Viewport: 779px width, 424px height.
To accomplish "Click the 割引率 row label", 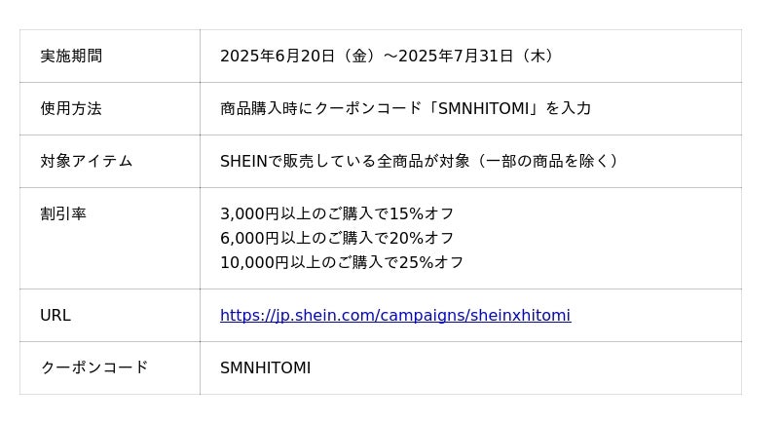I will click(63, 214).
